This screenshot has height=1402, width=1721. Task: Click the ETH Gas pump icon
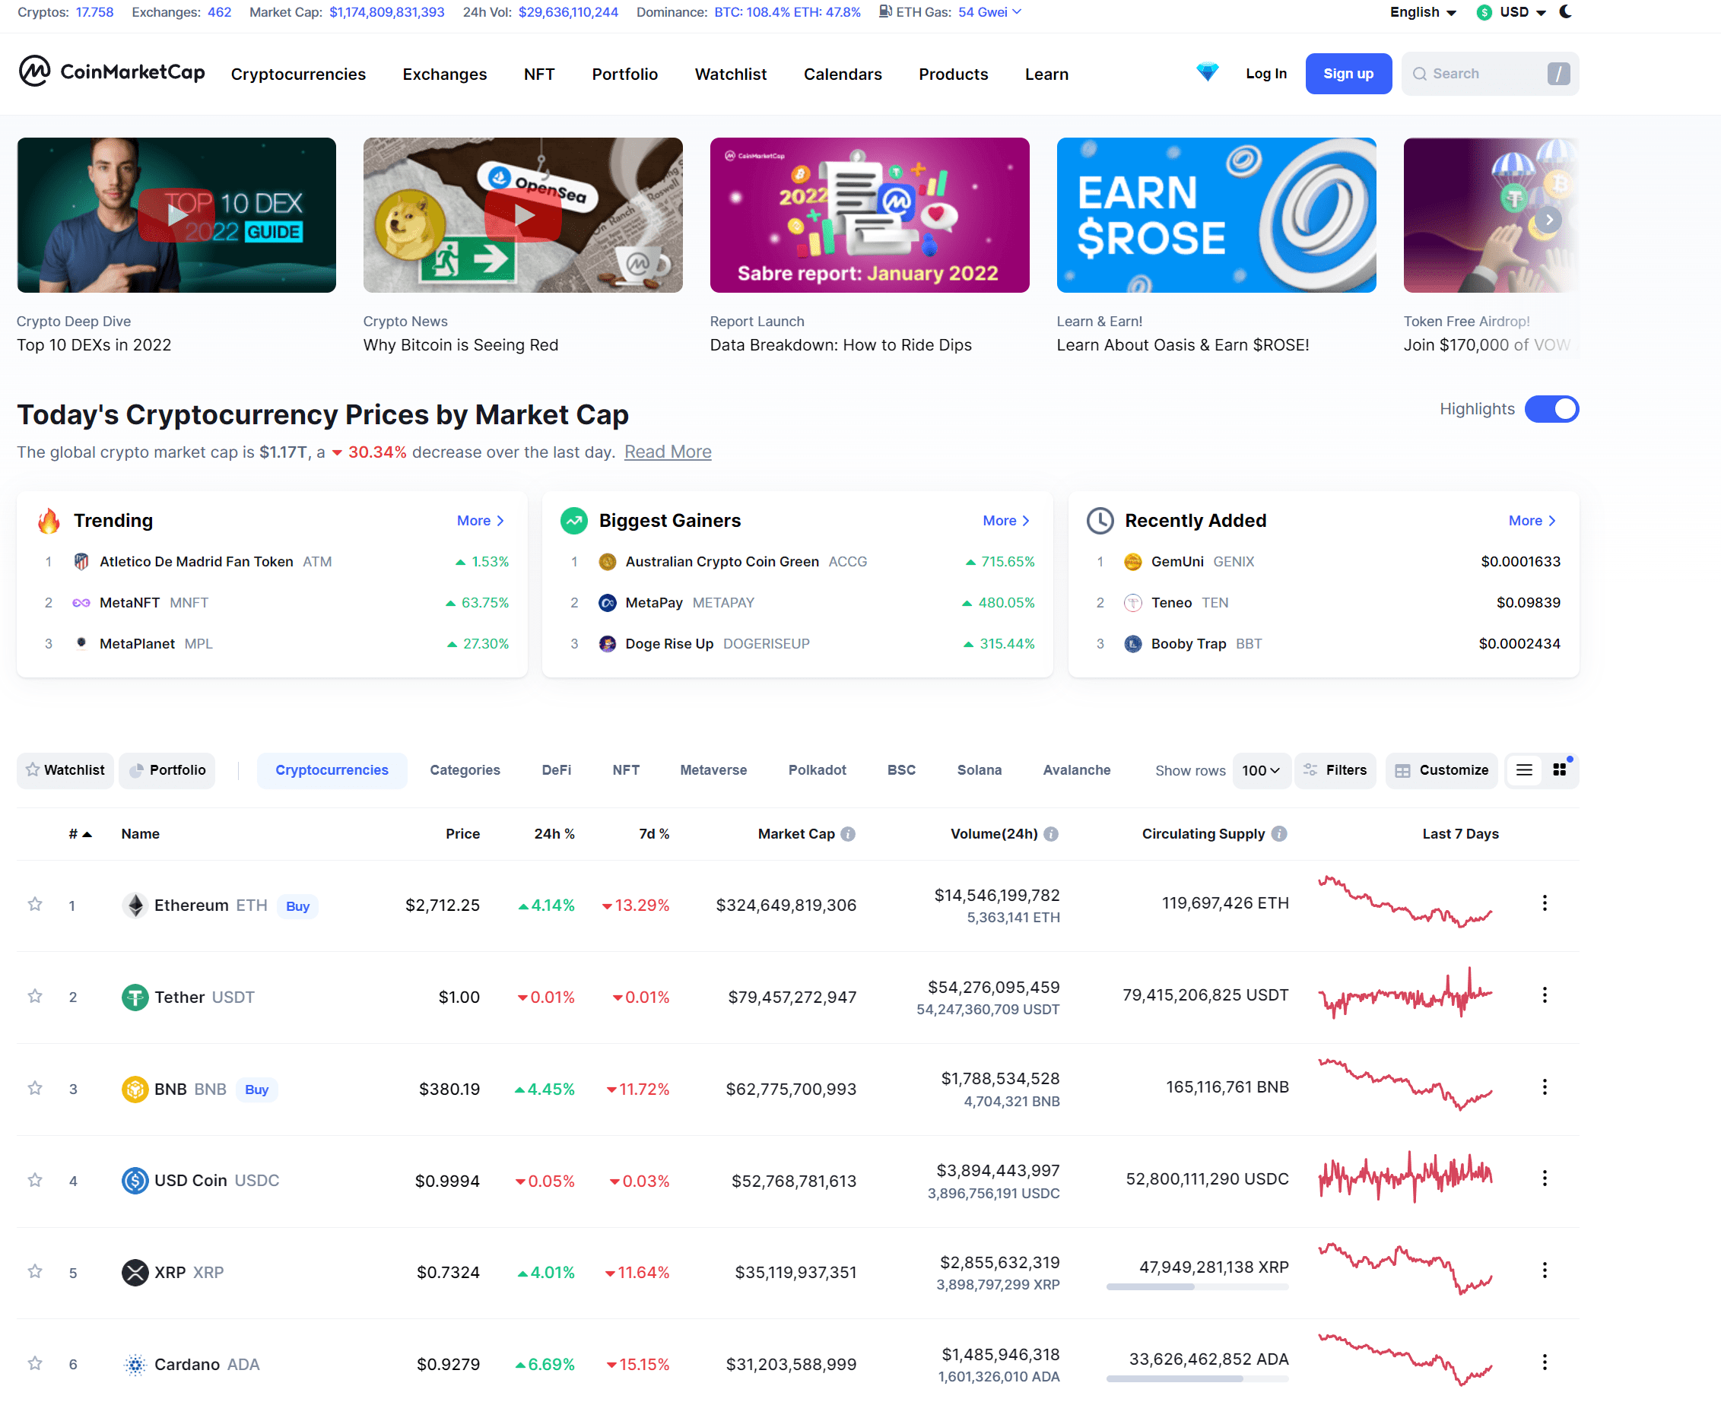click(885, 11)
